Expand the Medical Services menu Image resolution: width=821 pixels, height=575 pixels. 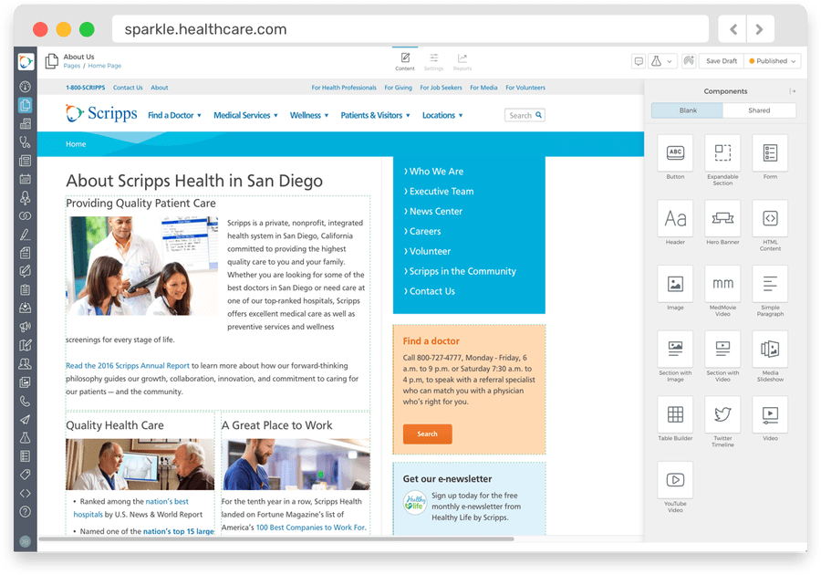pyautogui.click(x=245, y=115)
